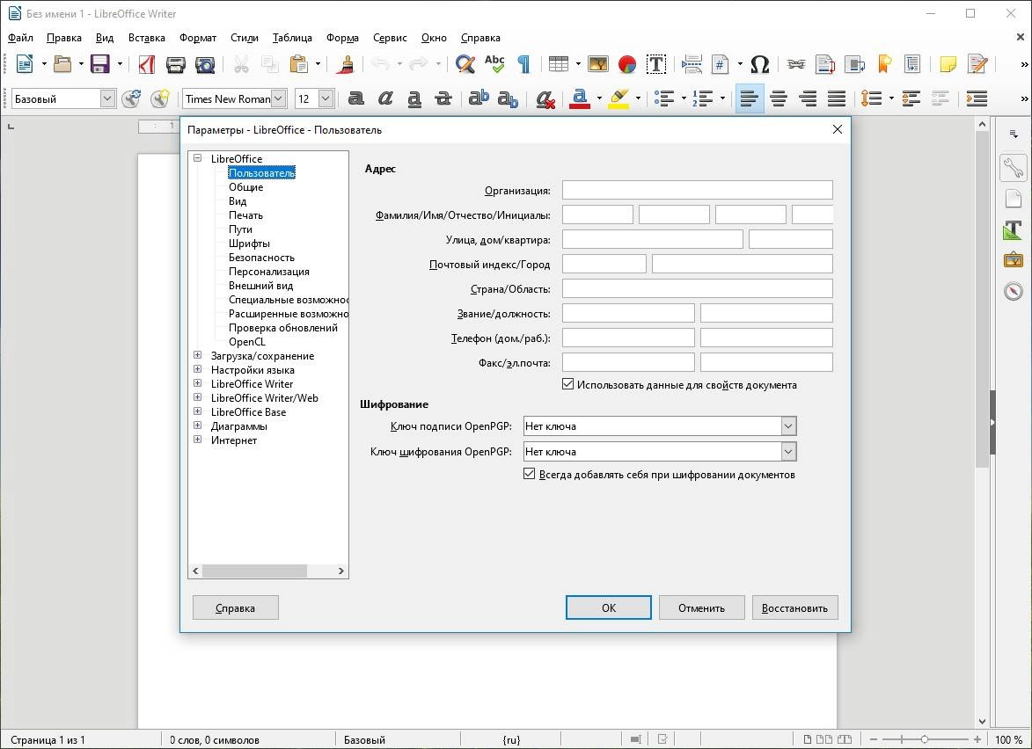This screenshot has height=749, width=1032.
Task: Export directly as PDF icon
Action: pos(146,64)
